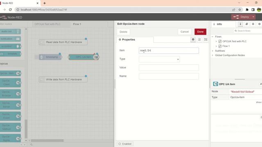Expand the Subflows tree section
The height and width of the screenshot is (147, 262).
pos(213,51)
